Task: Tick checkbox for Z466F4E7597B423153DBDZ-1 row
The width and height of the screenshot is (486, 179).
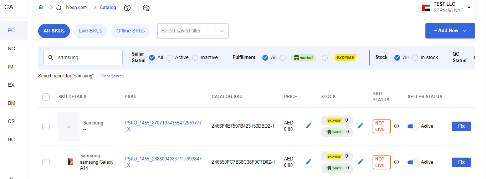Action: coord(46,126)
